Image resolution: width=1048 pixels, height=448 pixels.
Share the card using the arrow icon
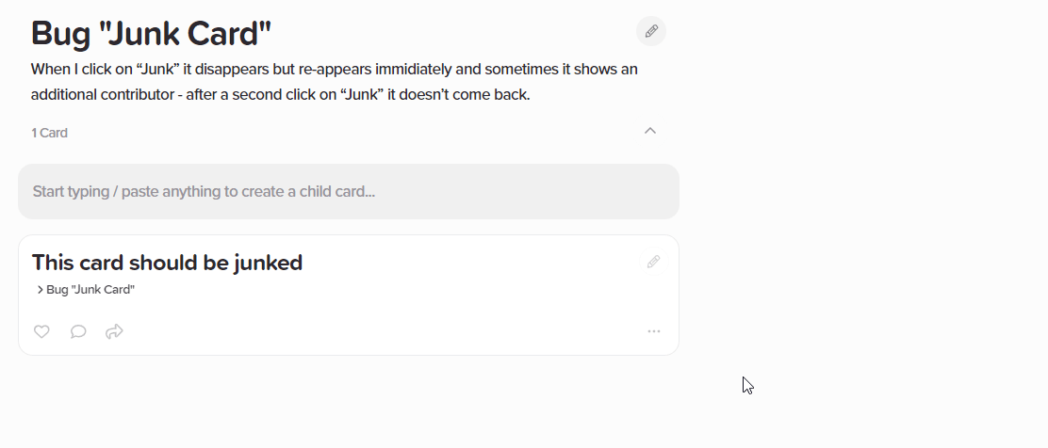114,331
